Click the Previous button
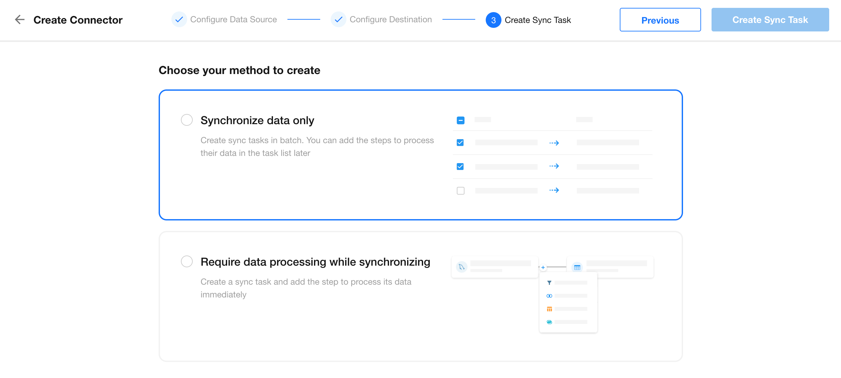Viewport: 841px width, 378px height. coord(660,20)
